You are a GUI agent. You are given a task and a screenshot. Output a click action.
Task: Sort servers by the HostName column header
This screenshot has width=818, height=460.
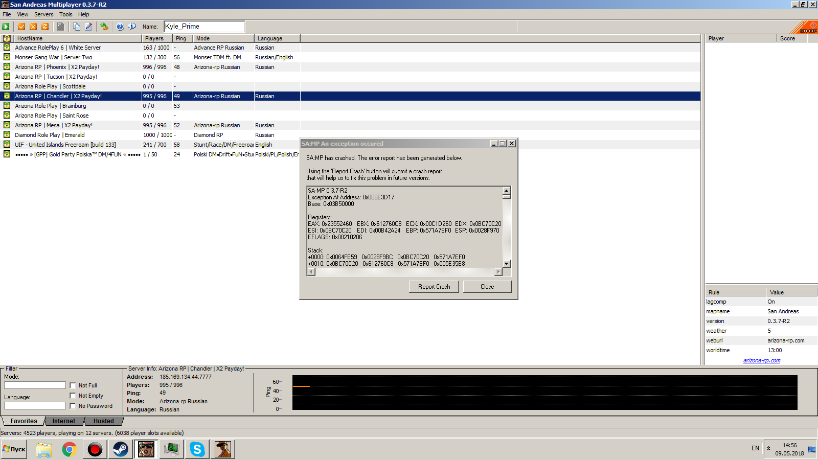(x=77, y=38)
